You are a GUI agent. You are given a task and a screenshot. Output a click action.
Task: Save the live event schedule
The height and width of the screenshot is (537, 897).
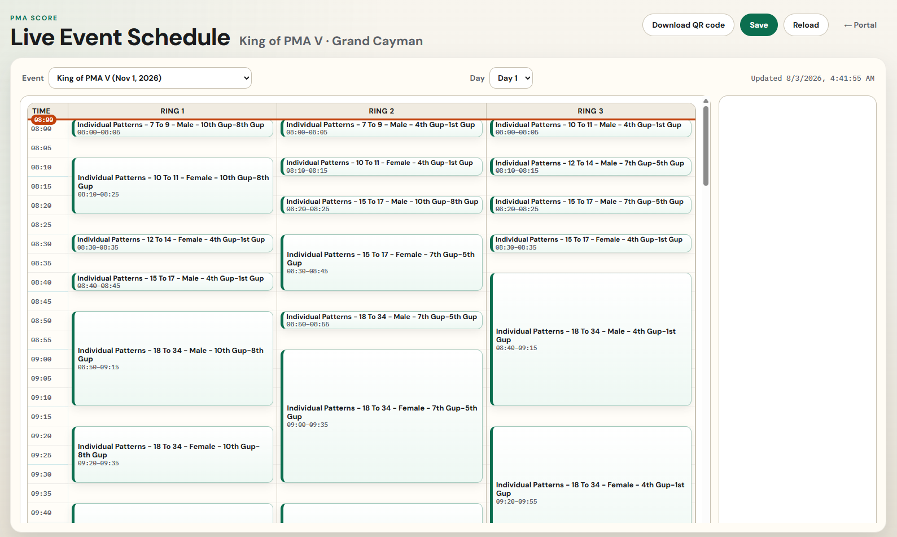[759, 25]
